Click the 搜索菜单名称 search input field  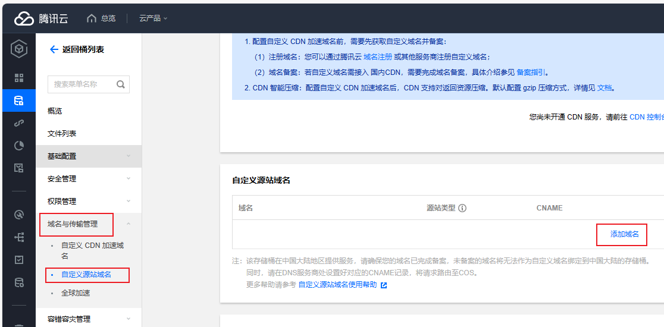[81, 84]
